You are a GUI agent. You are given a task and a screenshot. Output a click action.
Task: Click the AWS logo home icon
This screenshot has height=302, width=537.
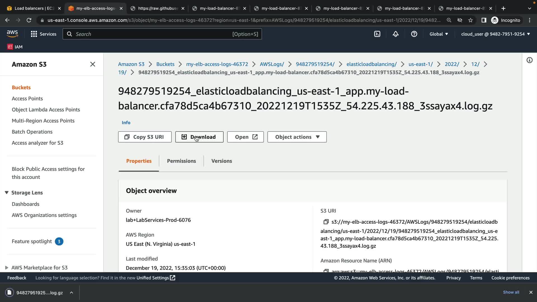coord(12,34)
